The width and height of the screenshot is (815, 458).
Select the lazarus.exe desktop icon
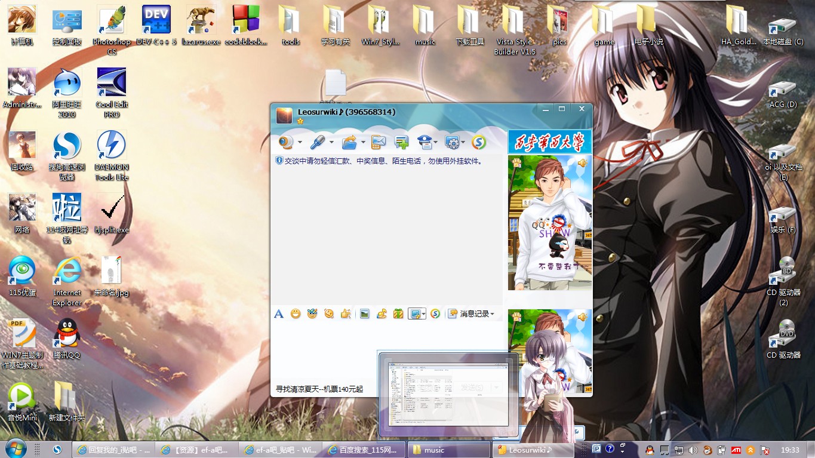[x=201, y=26]
